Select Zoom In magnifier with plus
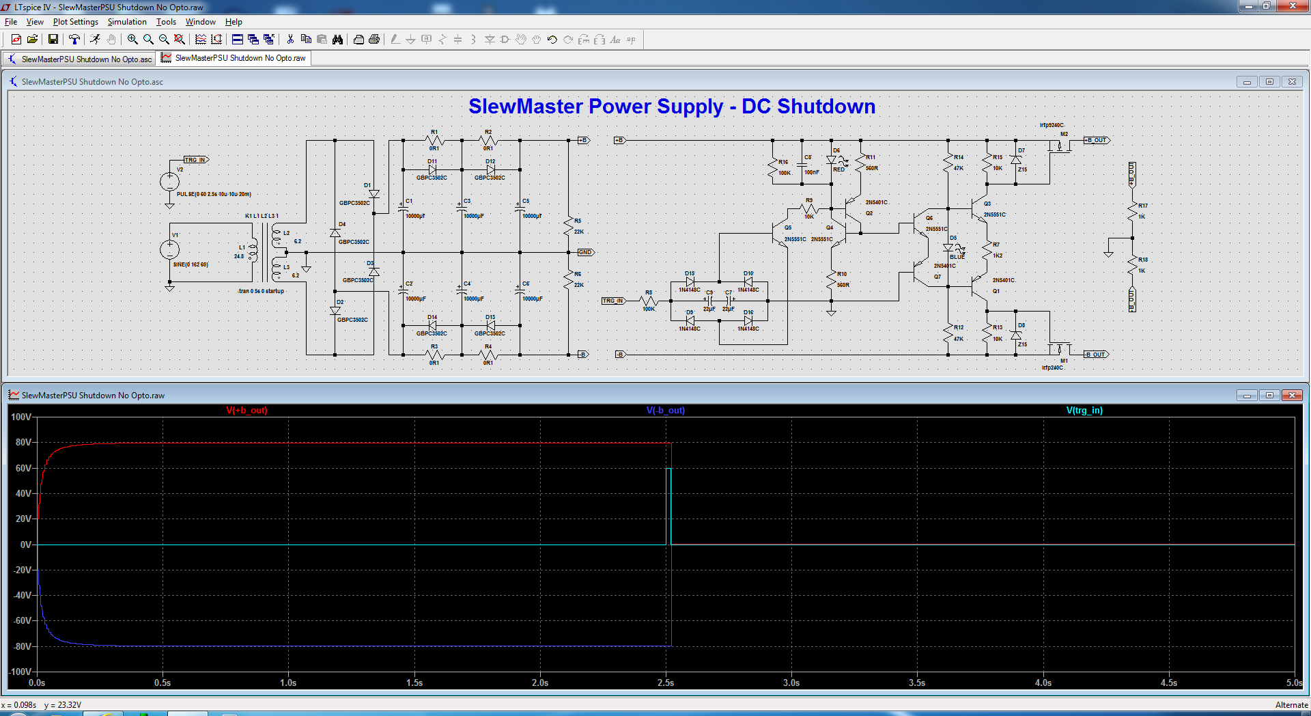Image resolution: width=1311 pixels, height=716 pixels. (132, 40)
